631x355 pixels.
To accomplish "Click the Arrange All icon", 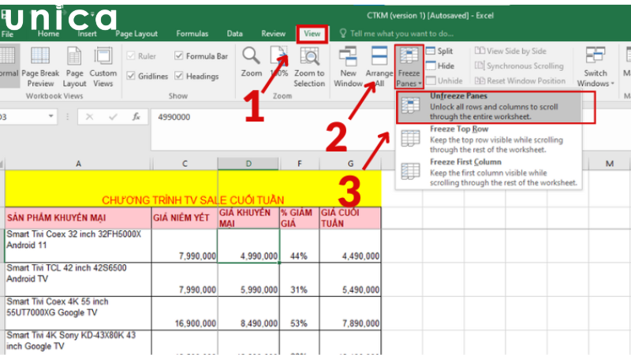I will (379, 57).
